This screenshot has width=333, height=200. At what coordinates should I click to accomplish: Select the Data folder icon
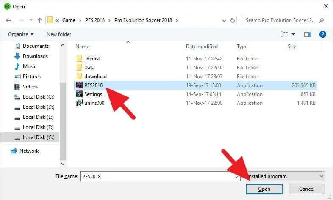click(79, 67)
